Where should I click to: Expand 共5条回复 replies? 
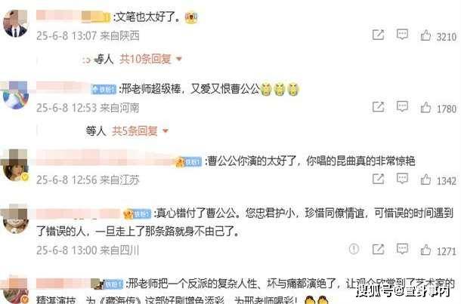pyautogui.click(x=135, y=131)
